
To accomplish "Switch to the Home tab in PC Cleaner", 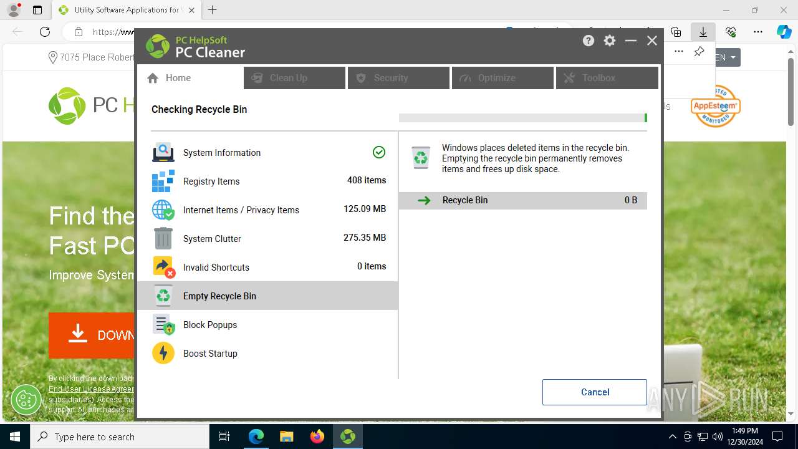I will 190,78.
